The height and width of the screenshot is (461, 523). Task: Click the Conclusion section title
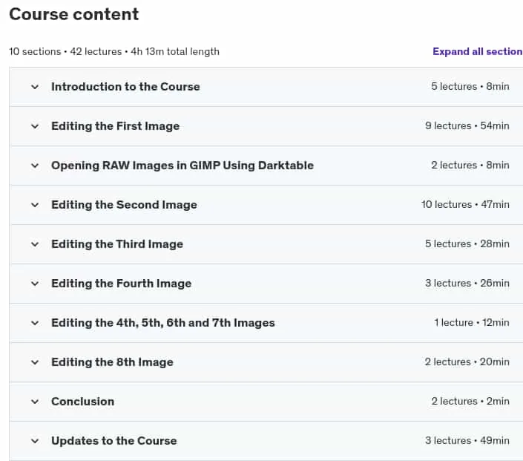click(x=83, y=402)
